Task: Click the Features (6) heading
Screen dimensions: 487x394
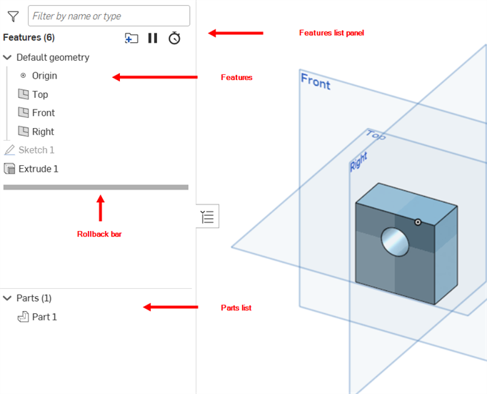Action: (x=29, y=38)
